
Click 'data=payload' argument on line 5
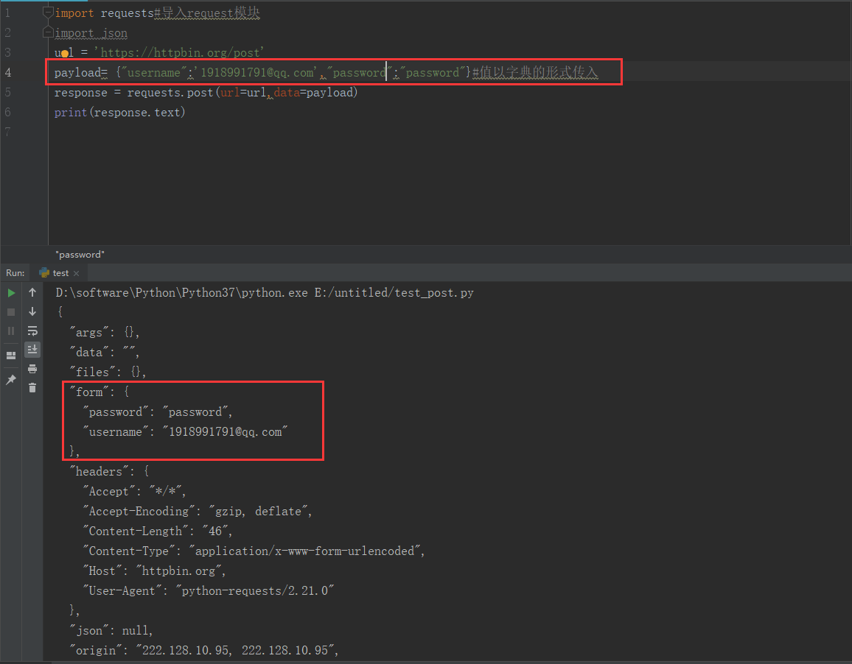click(x=313, y=92)
